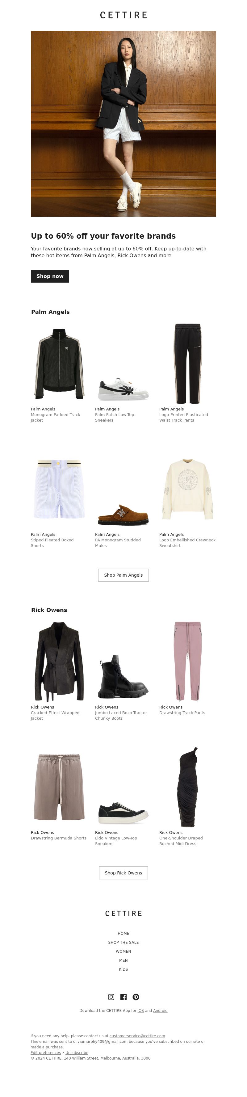Open the Pinterest social icon
The width and height of the screenshot is (247, 1097).
136,996
